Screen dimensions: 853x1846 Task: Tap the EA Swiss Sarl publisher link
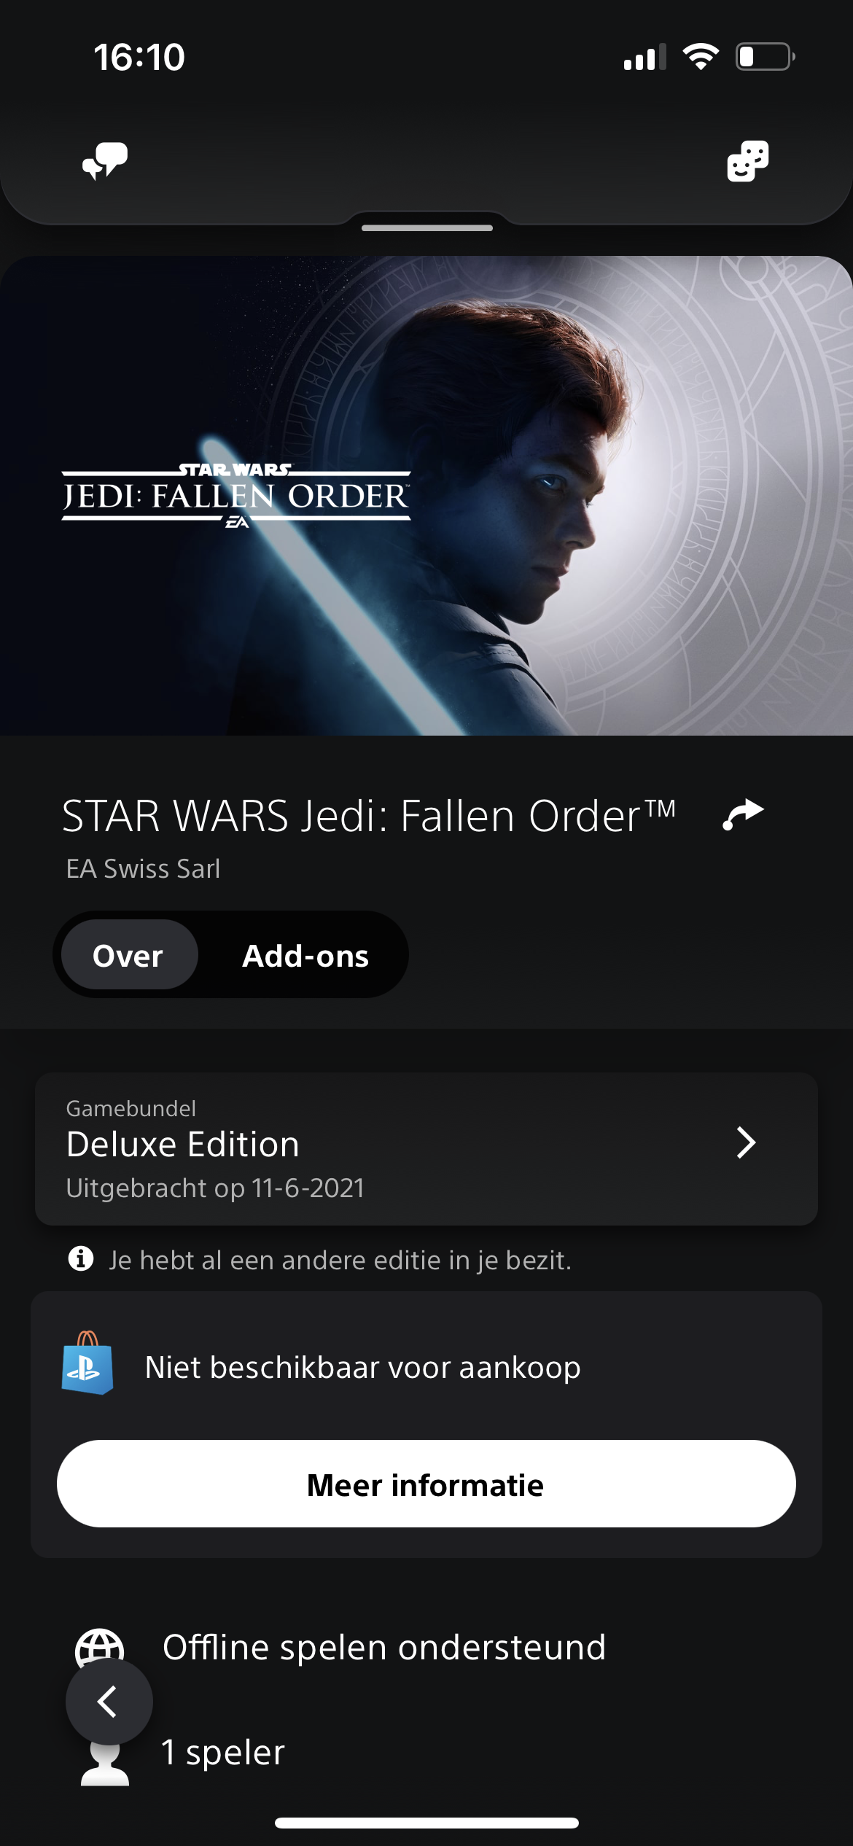(143, 869)
